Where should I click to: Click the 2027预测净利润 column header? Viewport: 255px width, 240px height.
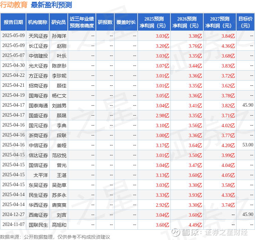(x=220, y=22)
